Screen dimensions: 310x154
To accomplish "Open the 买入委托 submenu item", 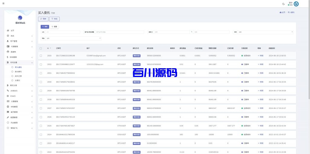I will 18,67.
